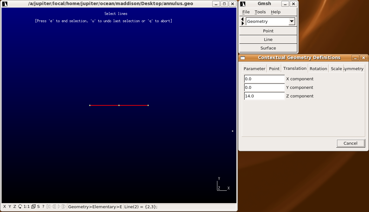Click the Z component input field
Viewport: 369px width, 212px height.
click(x=264, y=96)
